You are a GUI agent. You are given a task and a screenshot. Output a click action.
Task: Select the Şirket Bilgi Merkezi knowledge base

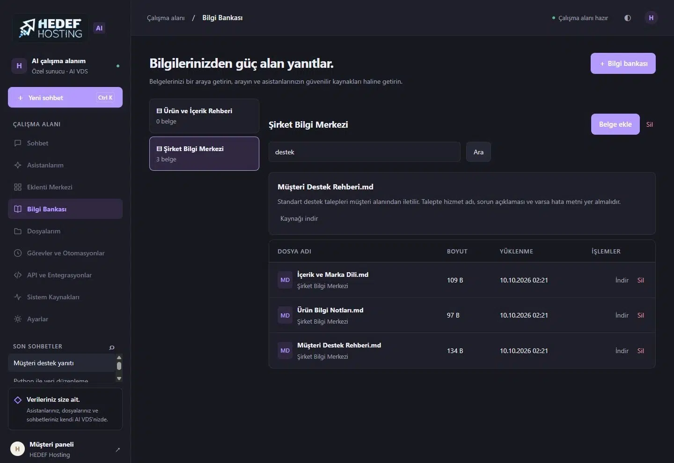click(204, 153)
